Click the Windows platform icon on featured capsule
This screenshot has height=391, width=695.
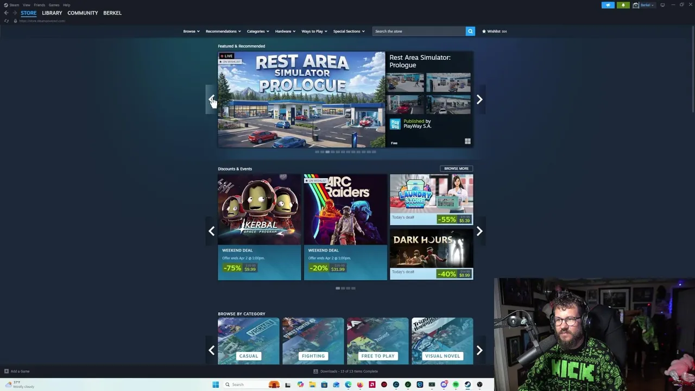(x=467, y=142)
